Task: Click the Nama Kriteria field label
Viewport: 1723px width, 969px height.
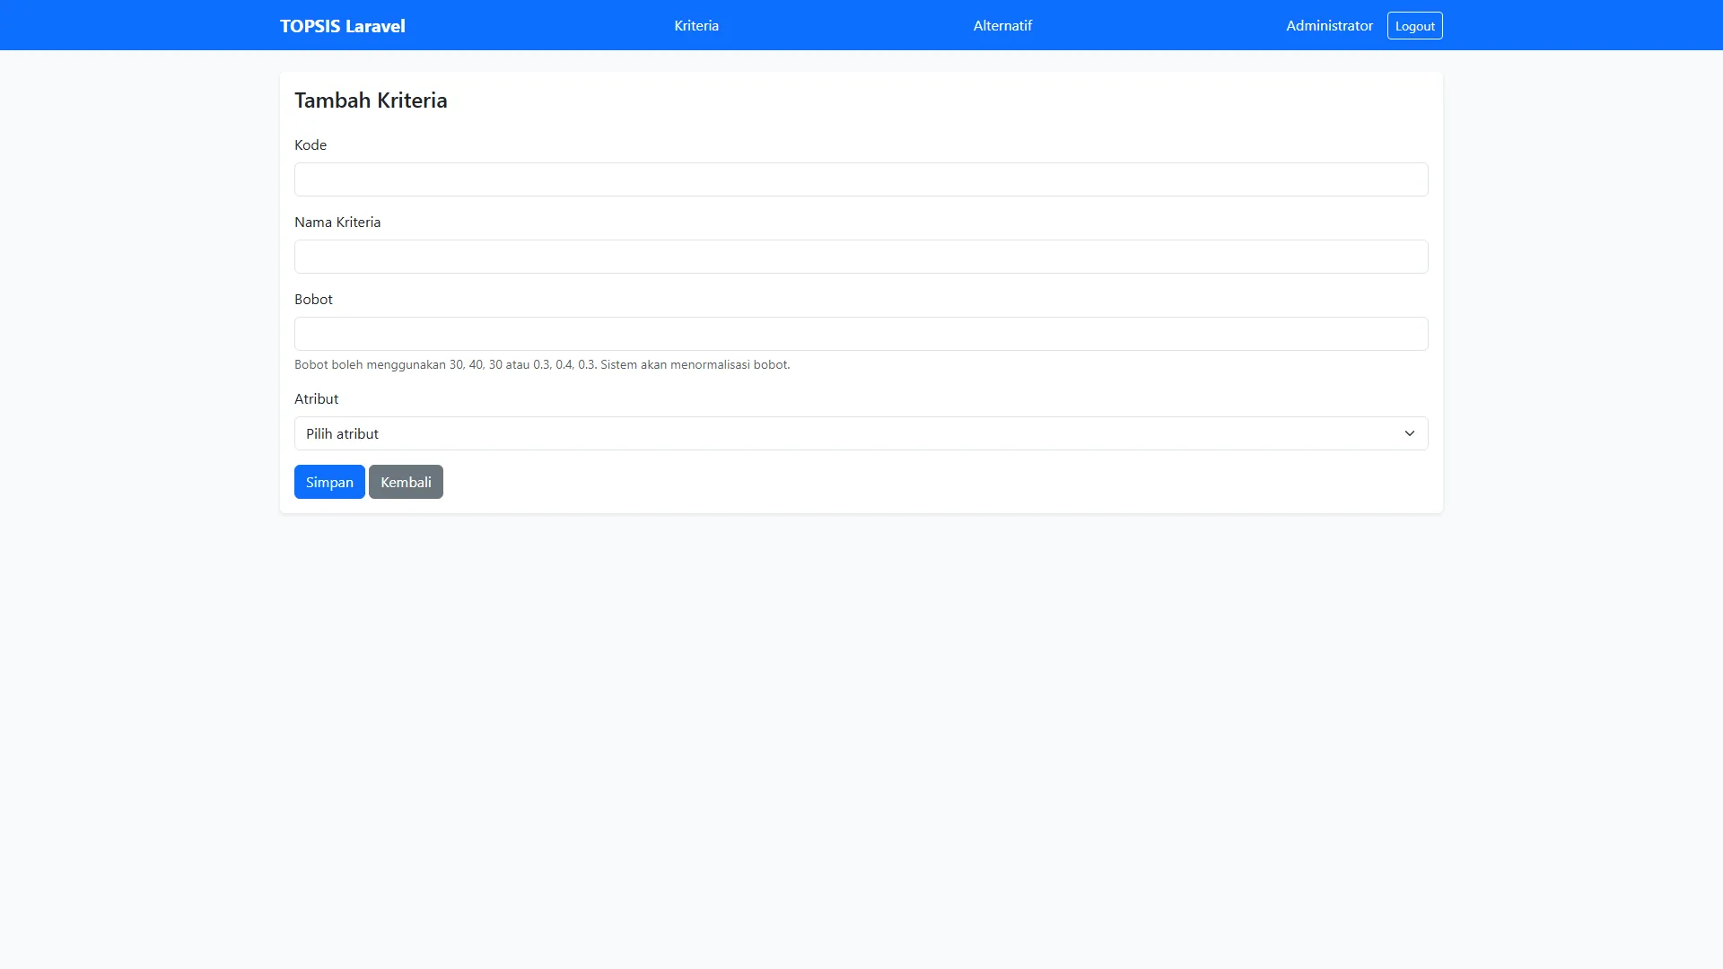Action: 337,223
